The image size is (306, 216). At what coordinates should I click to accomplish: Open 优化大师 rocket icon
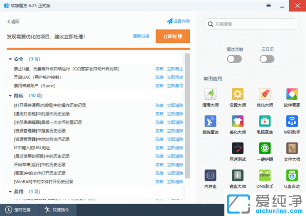(x=265, y=94)
